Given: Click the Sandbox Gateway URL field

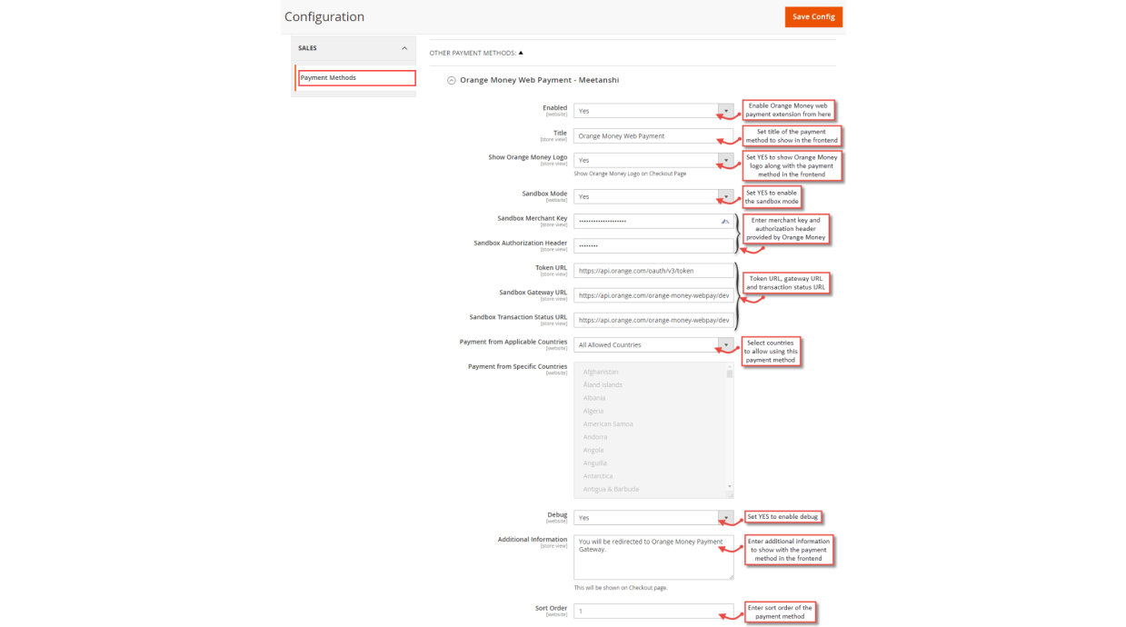Looking at the screenshot, I should click(653, 295).
